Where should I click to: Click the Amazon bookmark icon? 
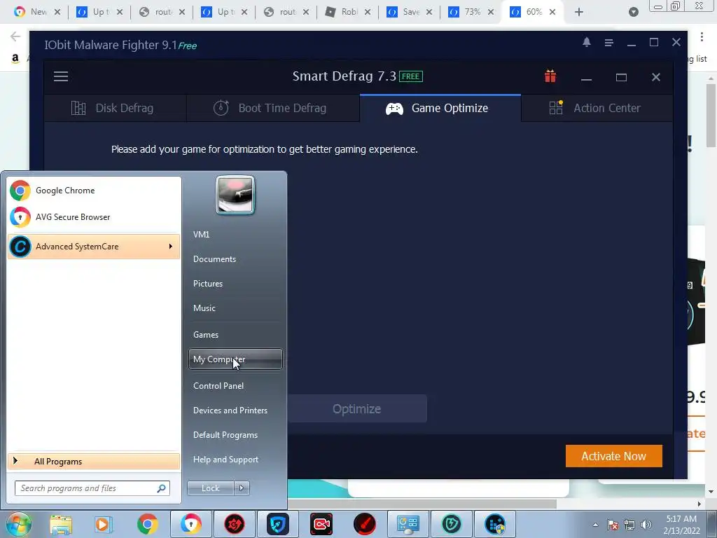pyautogui.click(x=15, y=58)
